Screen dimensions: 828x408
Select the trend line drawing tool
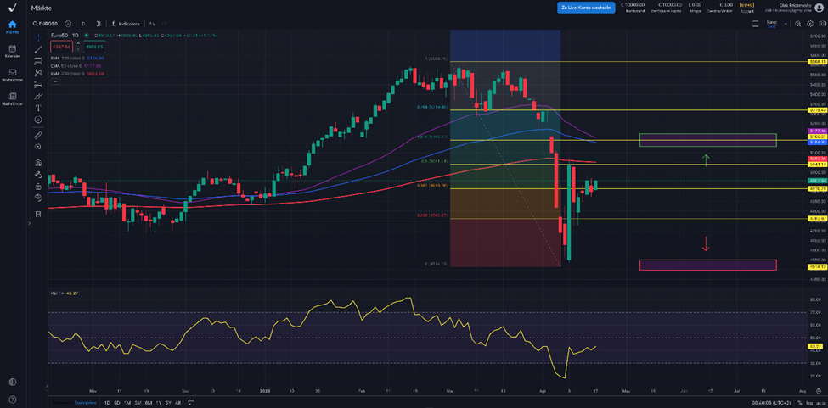coord(38,49)
